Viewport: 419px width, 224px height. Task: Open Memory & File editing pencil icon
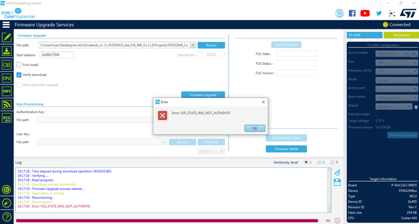6,38
